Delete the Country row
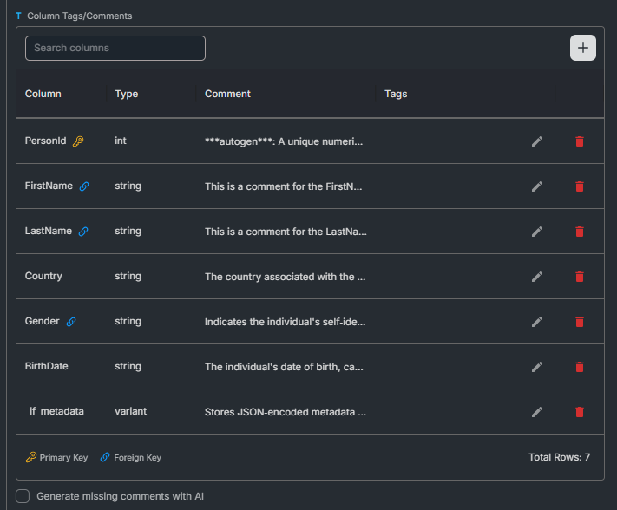The width and height of the screenshot is (617, 510). (x=580, y=277)
